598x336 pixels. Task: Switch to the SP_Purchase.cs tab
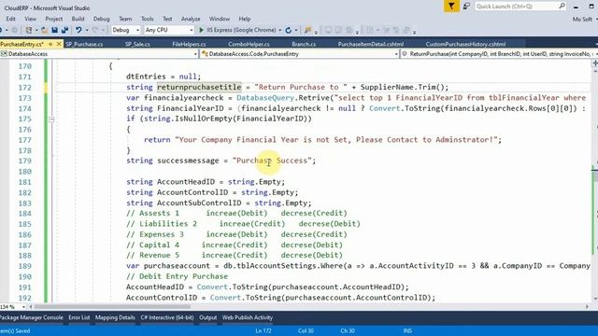pos(84,44)
